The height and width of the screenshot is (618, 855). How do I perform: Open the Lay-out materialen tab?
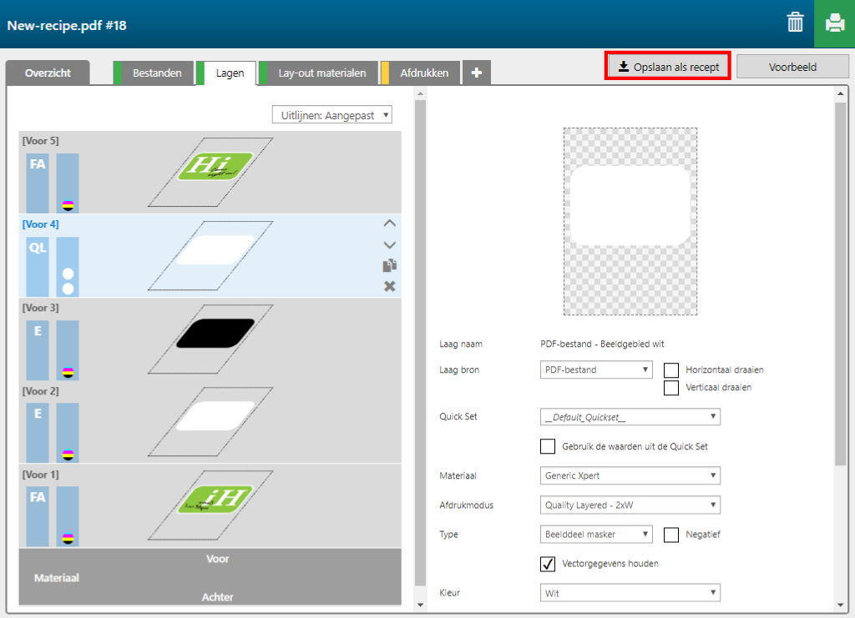[321, 73]
